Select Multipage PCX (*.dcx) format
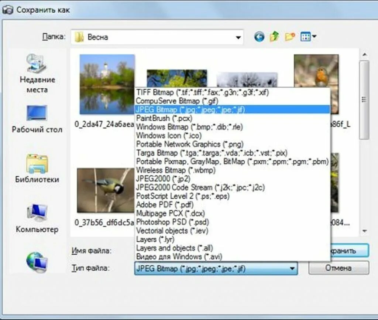 tap(232, 214)
